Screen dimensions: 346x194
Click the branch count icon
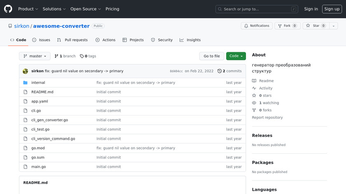click(x=56, y=56)
